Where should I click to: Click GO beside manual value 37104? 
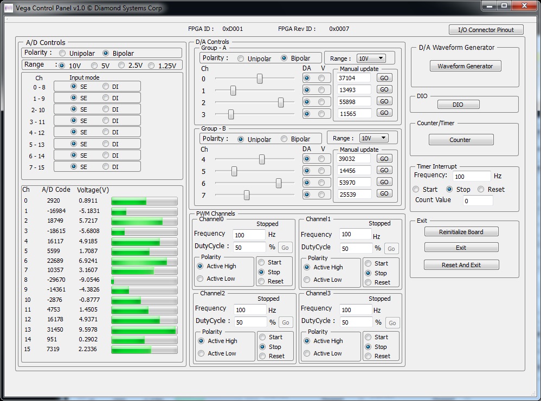[384, 78]
